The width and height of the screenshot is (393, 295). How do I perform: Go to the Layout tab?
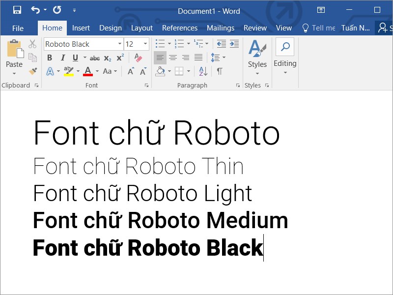click(x=142, y=28)
